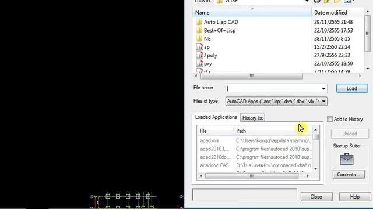
Task: Select the NE folder icon
Action: [199, 39]
